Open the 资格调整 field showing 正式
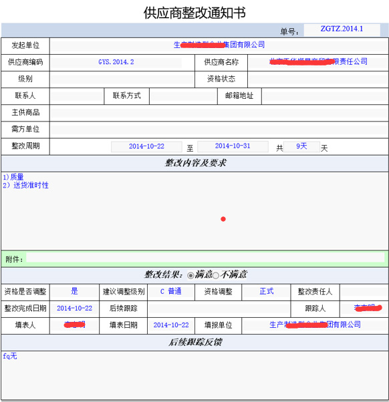The height and width of the screenshot is (402, 389). pos(266,292)
